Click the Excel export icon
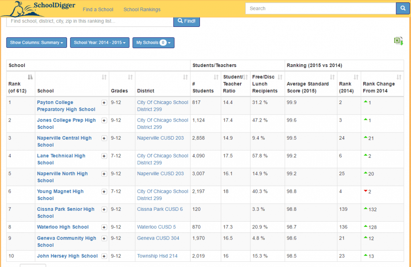The width and height of the screenshot is (411, 267). (x=398, y=41)
